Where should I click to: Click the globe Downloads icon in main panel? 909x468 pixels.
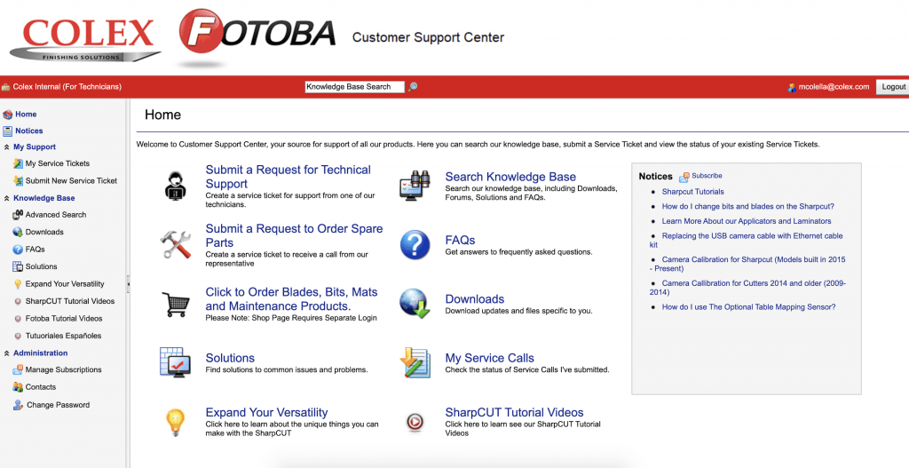pyautogui.click(x=415, y=304)
